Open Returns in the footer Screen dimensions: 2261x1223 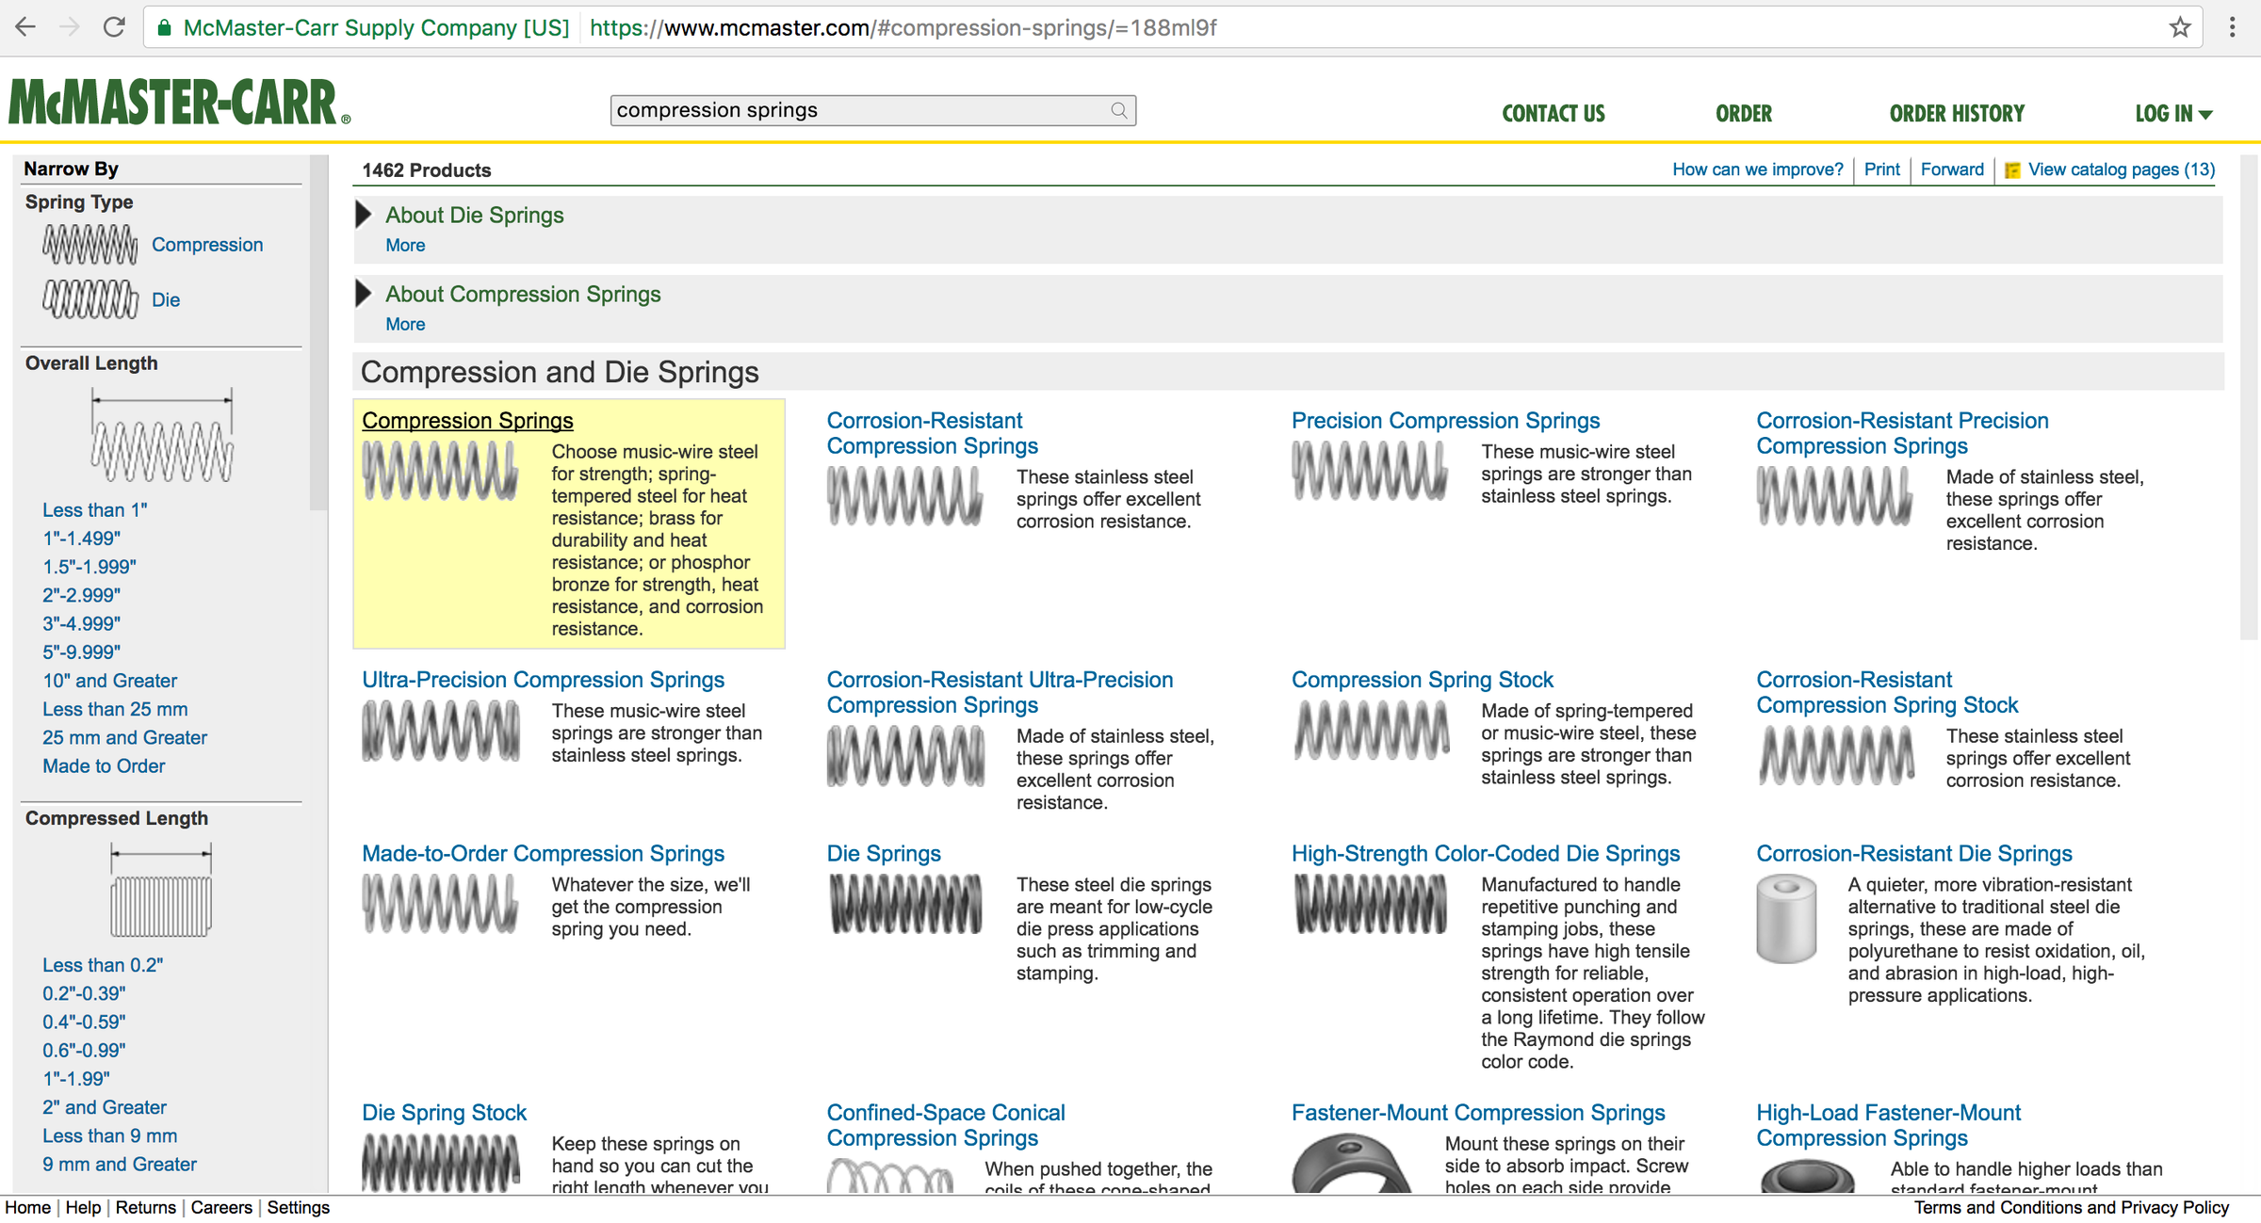pyautogui.click(x=146, y=1207)
